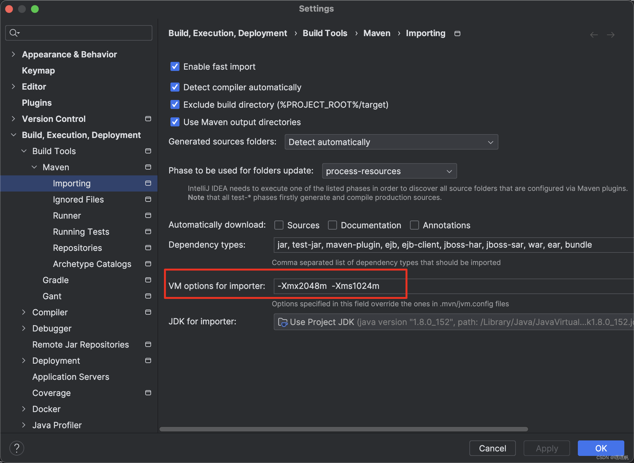Disable the Enable fast import checkbox
The image size is (634, 463).
(x=175, y=66)
